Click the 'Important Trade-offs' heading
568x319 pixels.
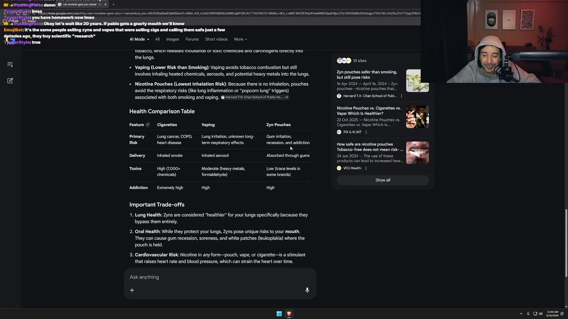tap(157, 205)
